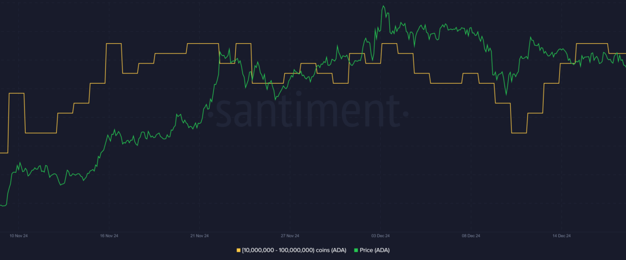Screen dimensions: 626x260
Task: Click the 27 Nov 24 date label
Action: pos(290,236)
